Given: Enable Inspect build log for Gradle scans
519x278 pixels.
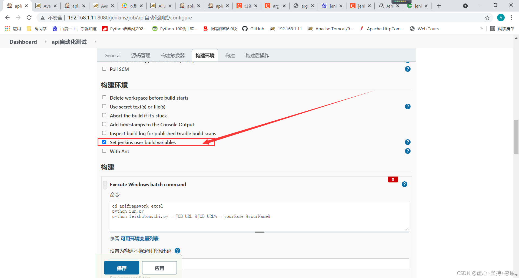Looking at the screenshot, I should 104,133.
